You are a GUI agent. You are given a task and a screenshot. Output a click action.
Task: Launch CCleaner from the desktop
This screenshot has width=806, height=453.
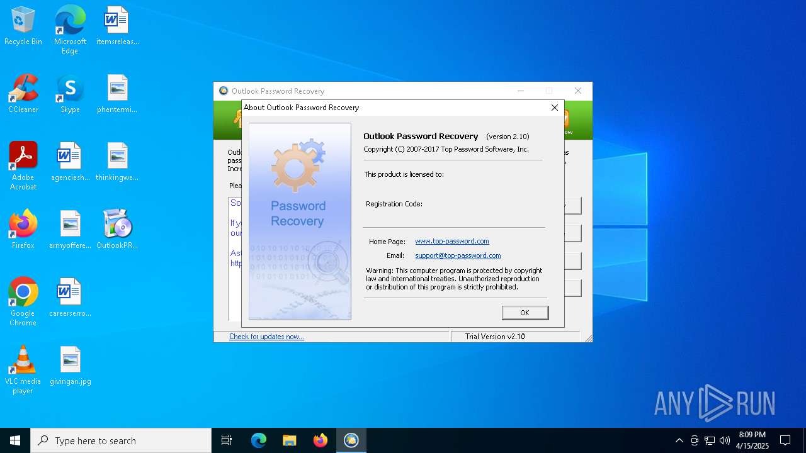(x=23, y=94)
